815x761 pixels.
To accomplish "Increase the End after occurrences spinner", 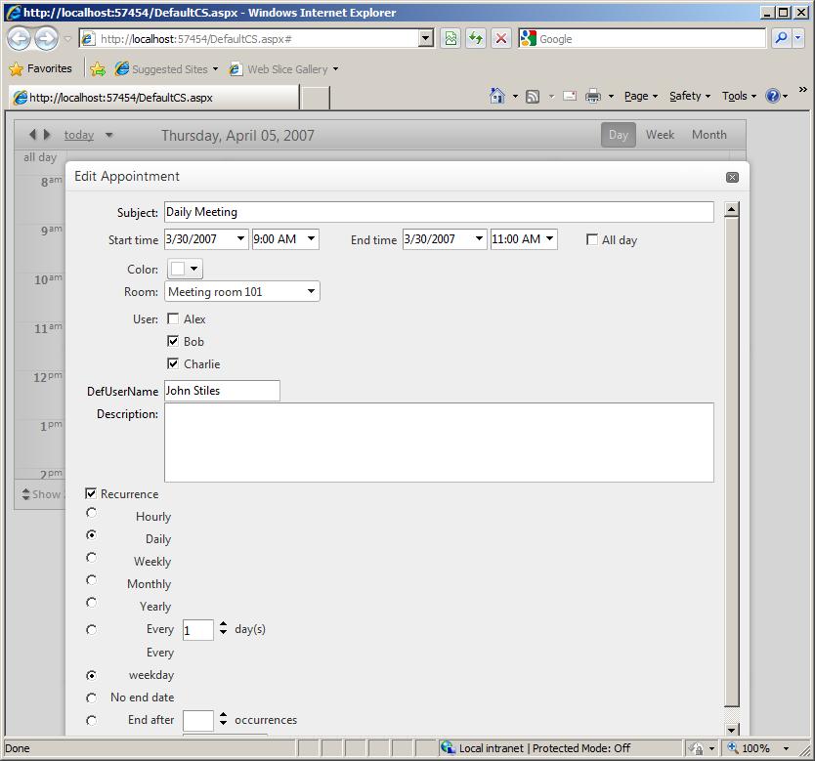I will point(223,715).
